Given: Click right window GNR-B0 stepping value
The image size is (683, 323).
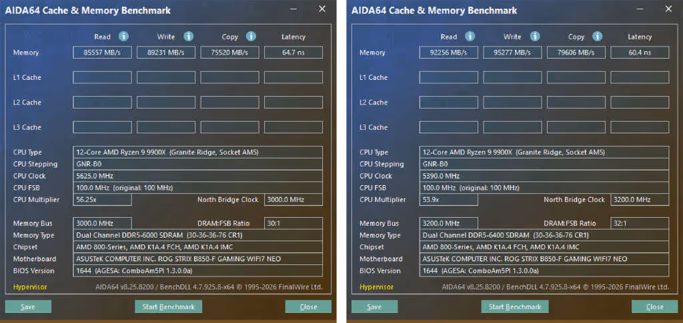Looking at the screenshot, I should point(544,164).
